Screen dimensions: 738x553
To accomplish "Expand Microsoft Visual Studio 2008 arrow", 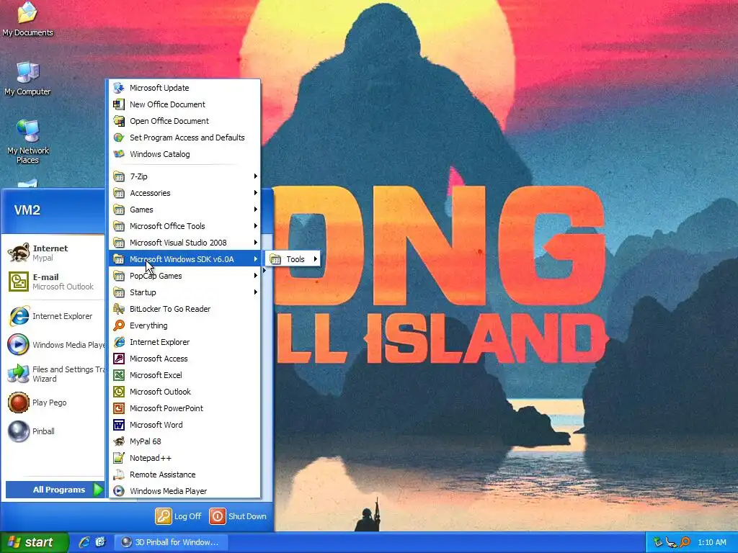I will point(255,243).
